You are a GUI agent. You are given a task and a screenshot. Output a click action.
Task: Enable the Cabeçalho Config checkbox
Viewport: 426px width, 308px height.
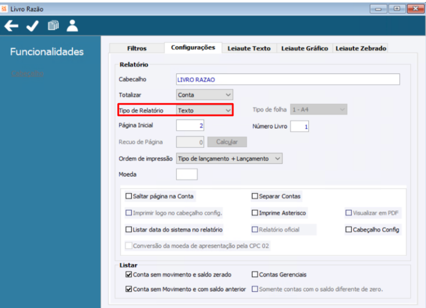[x=349, y=230]
